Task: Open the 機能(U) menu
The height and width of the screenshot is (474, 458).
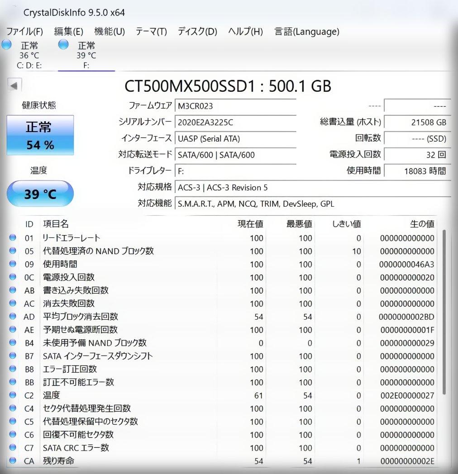Action: click(x=110, y=32)
